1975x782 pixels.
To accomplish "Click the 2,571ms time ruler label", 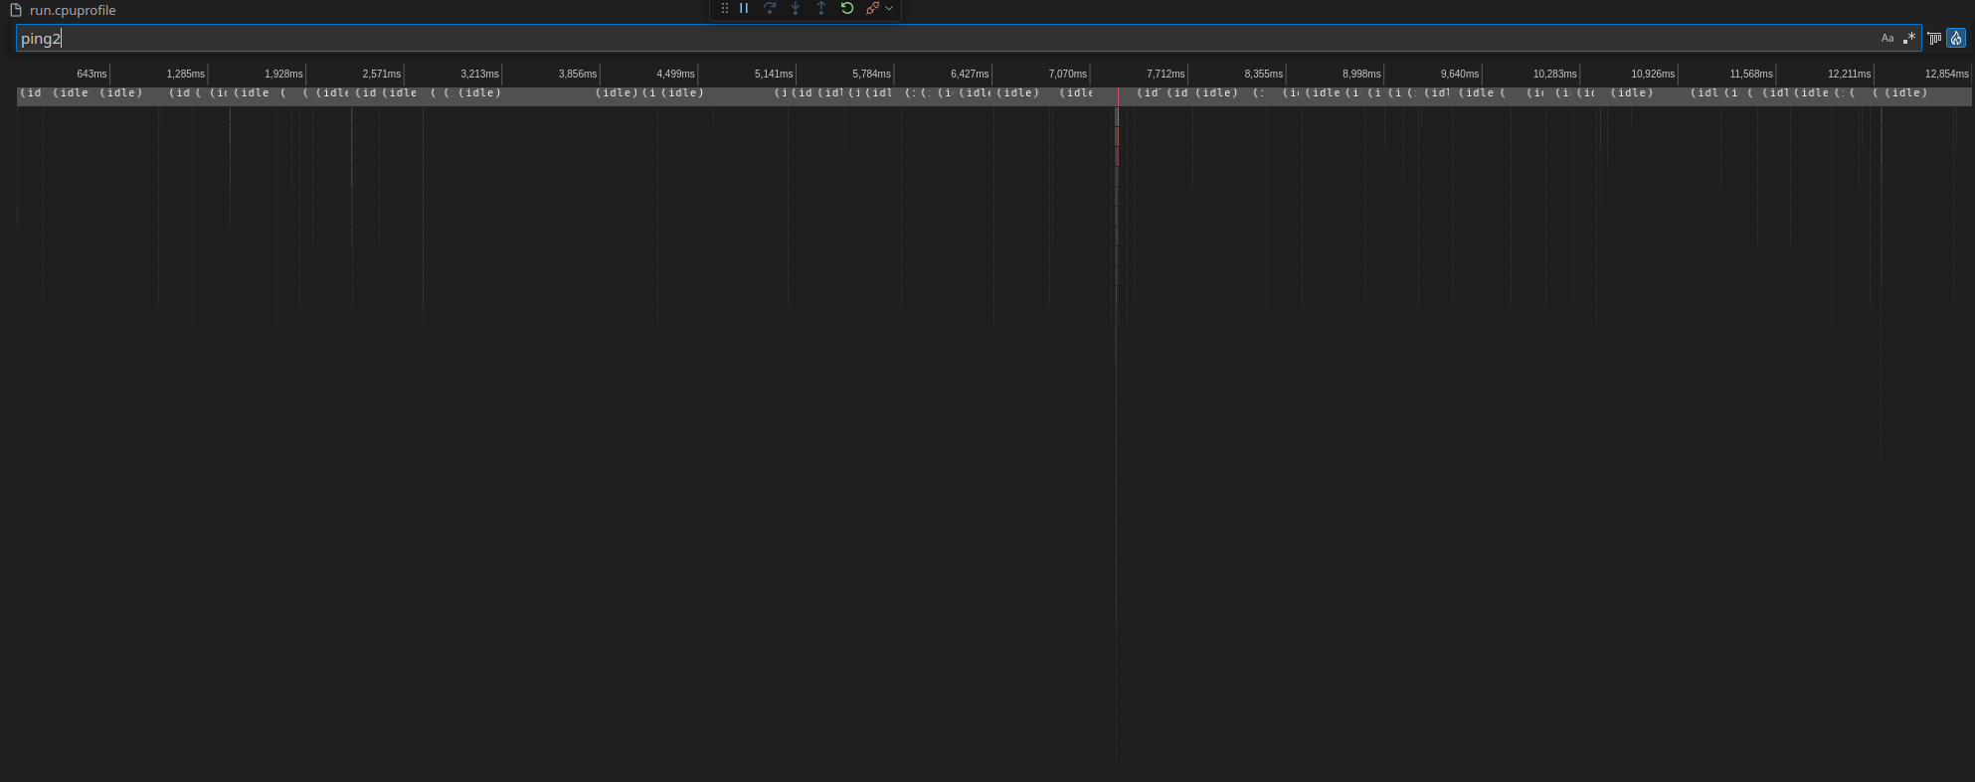I will point(382,75).
